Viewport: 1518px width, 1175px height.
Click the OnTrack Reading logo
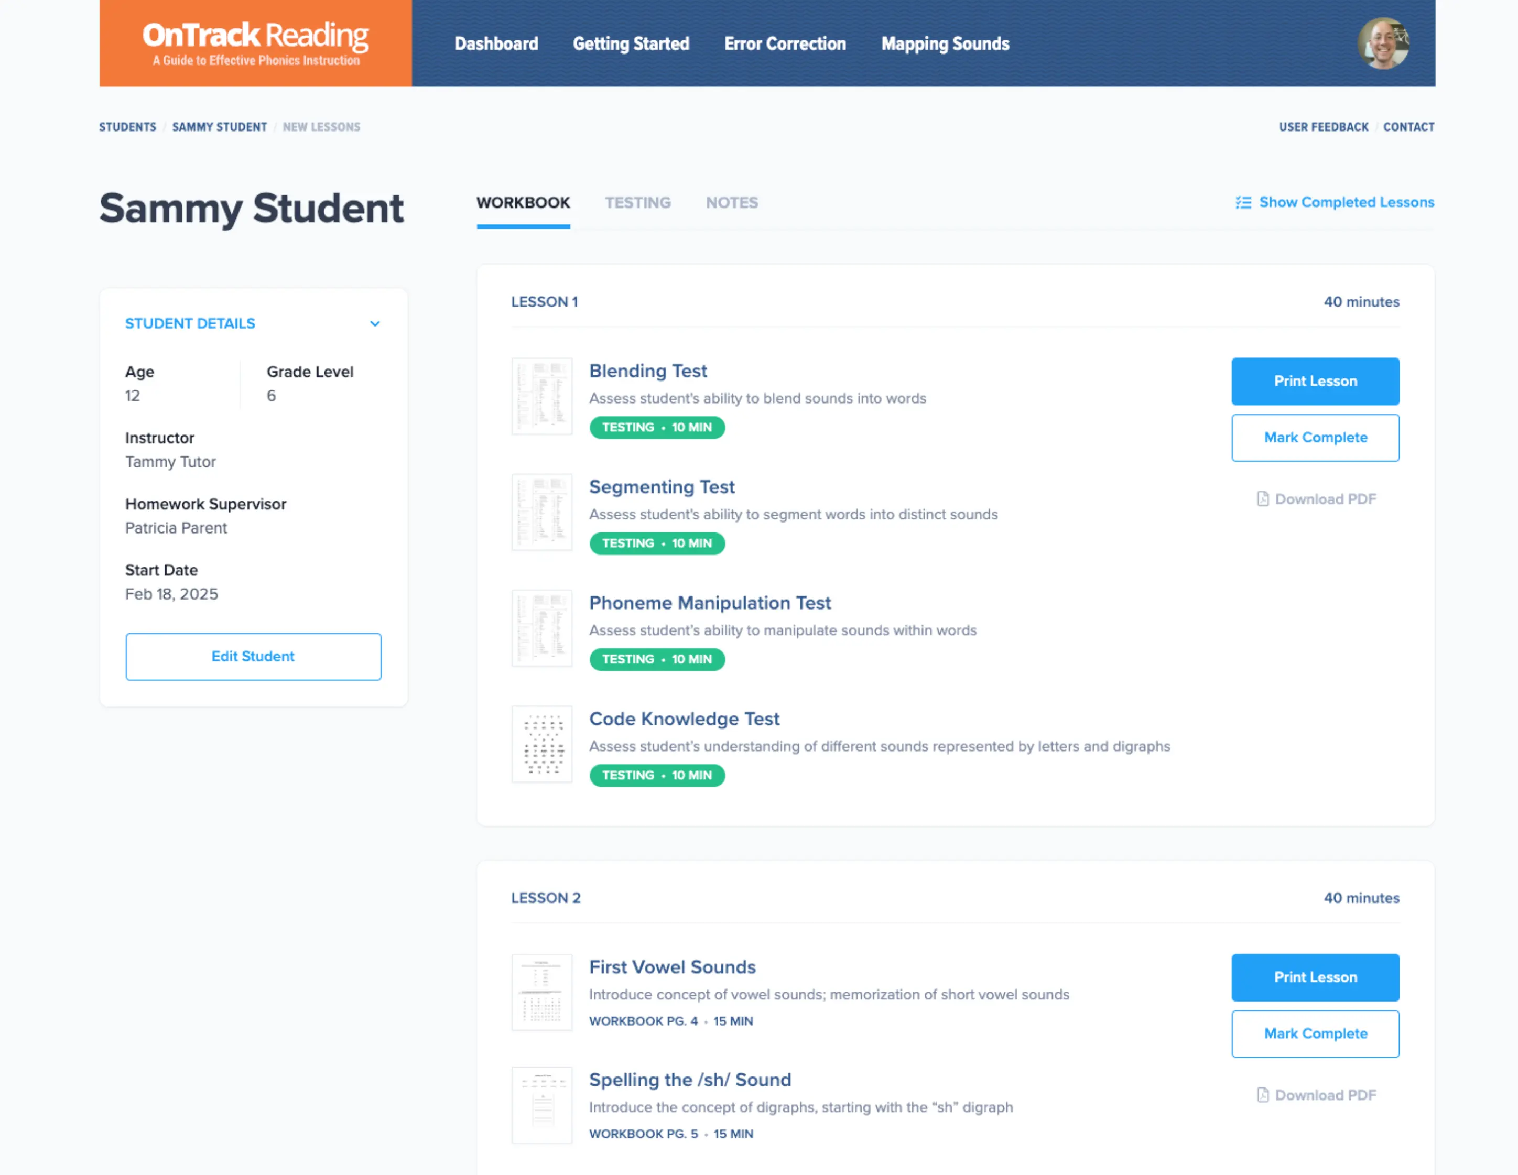255,43
